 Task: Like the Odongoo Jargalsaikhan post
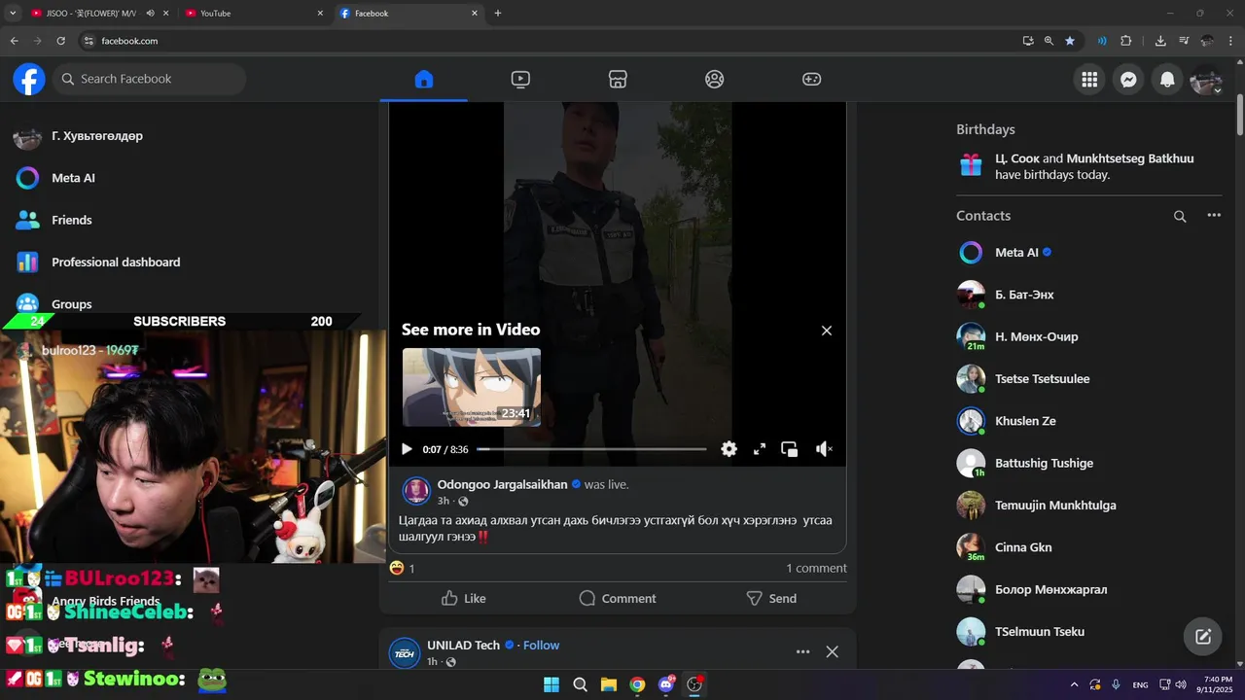tap(463, 598)
